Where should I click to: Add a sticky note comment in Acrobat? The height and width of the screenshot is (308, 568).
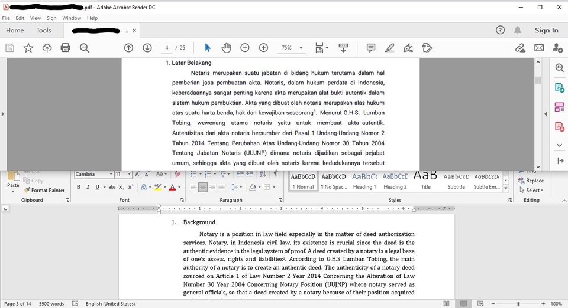click(x=370, y=48)
